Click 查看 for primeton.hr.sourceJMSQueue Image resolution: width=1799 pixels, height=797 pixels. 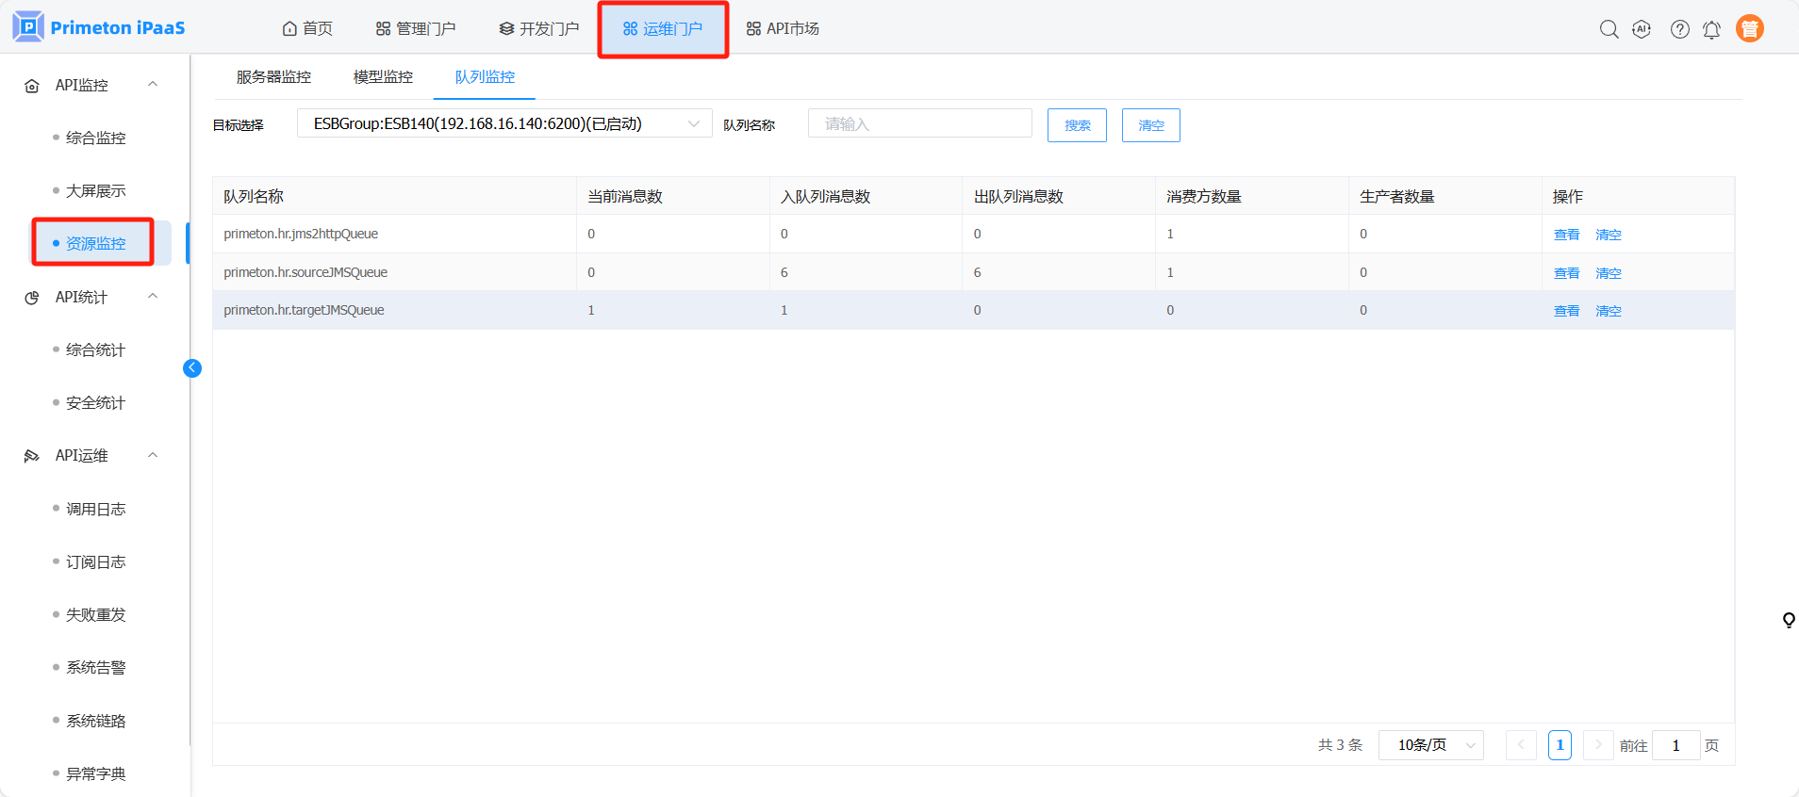pyautogui.click(x=1566, y=273)
